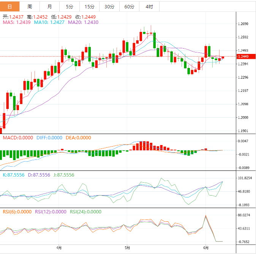256x254 pixels.
Task: Select the MACD indicator label
Action: (18, 138)
